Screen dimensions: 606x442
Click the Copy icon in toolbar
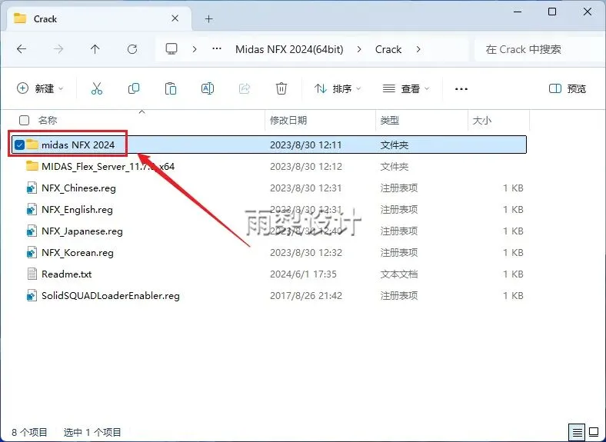(134, 89)
